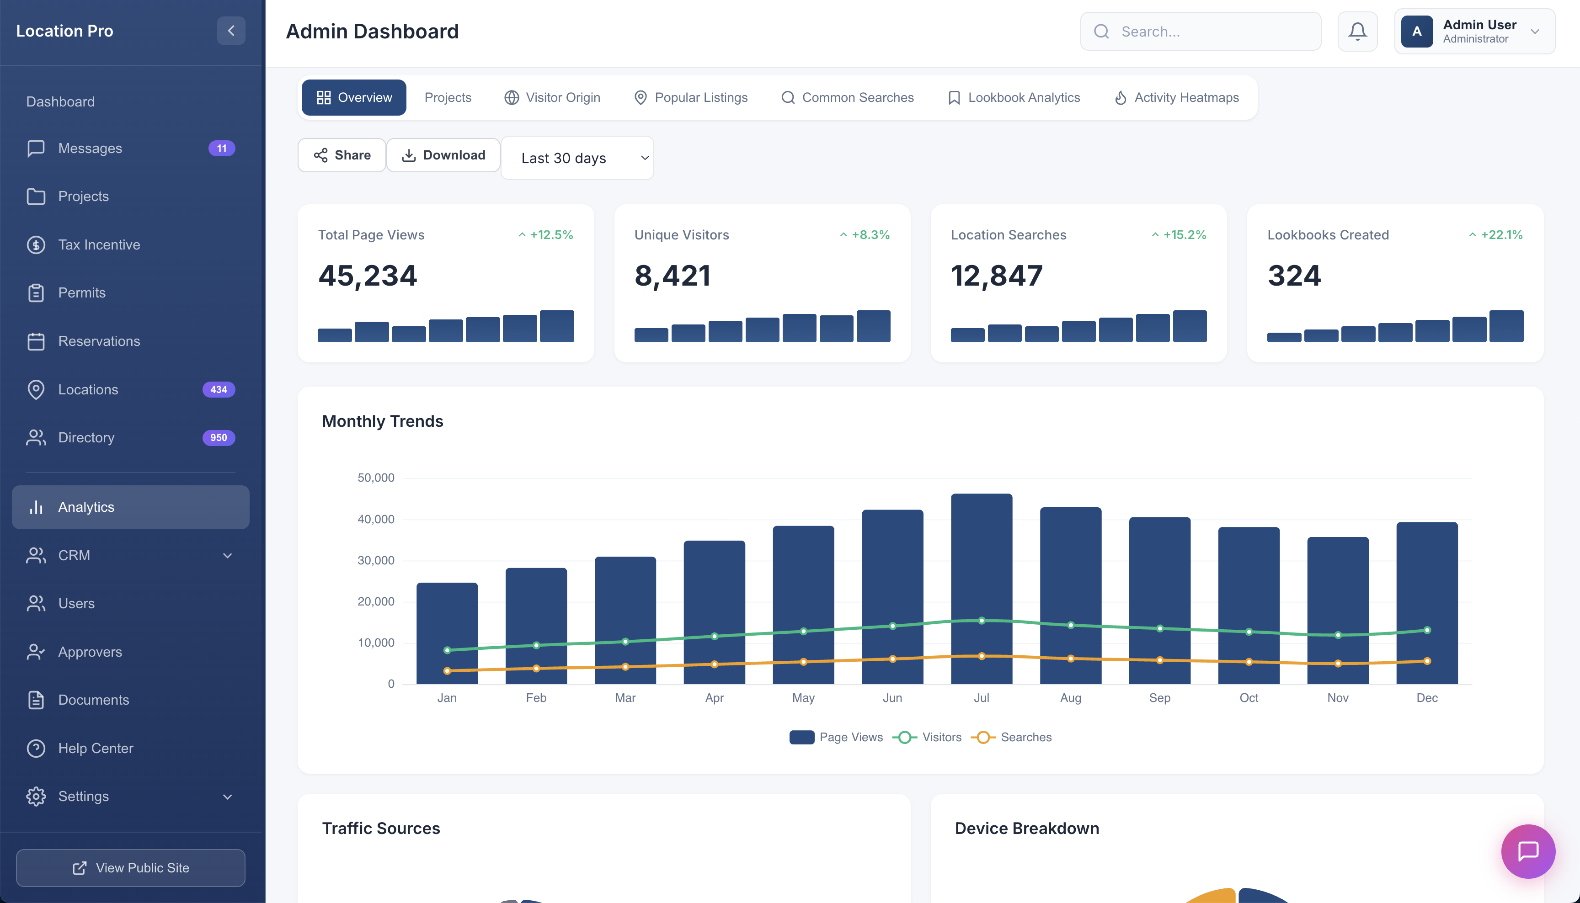Screen dimensions: 1580x903
Task: Switch to the Visitor Origin tab
Action: click(x=551, y=97)
